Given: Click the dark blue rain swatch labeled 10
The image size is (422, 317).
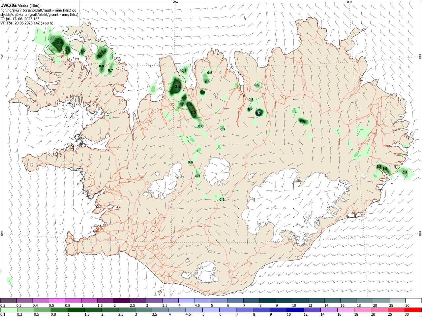Looking at the screenshot, I should point(294,310).
